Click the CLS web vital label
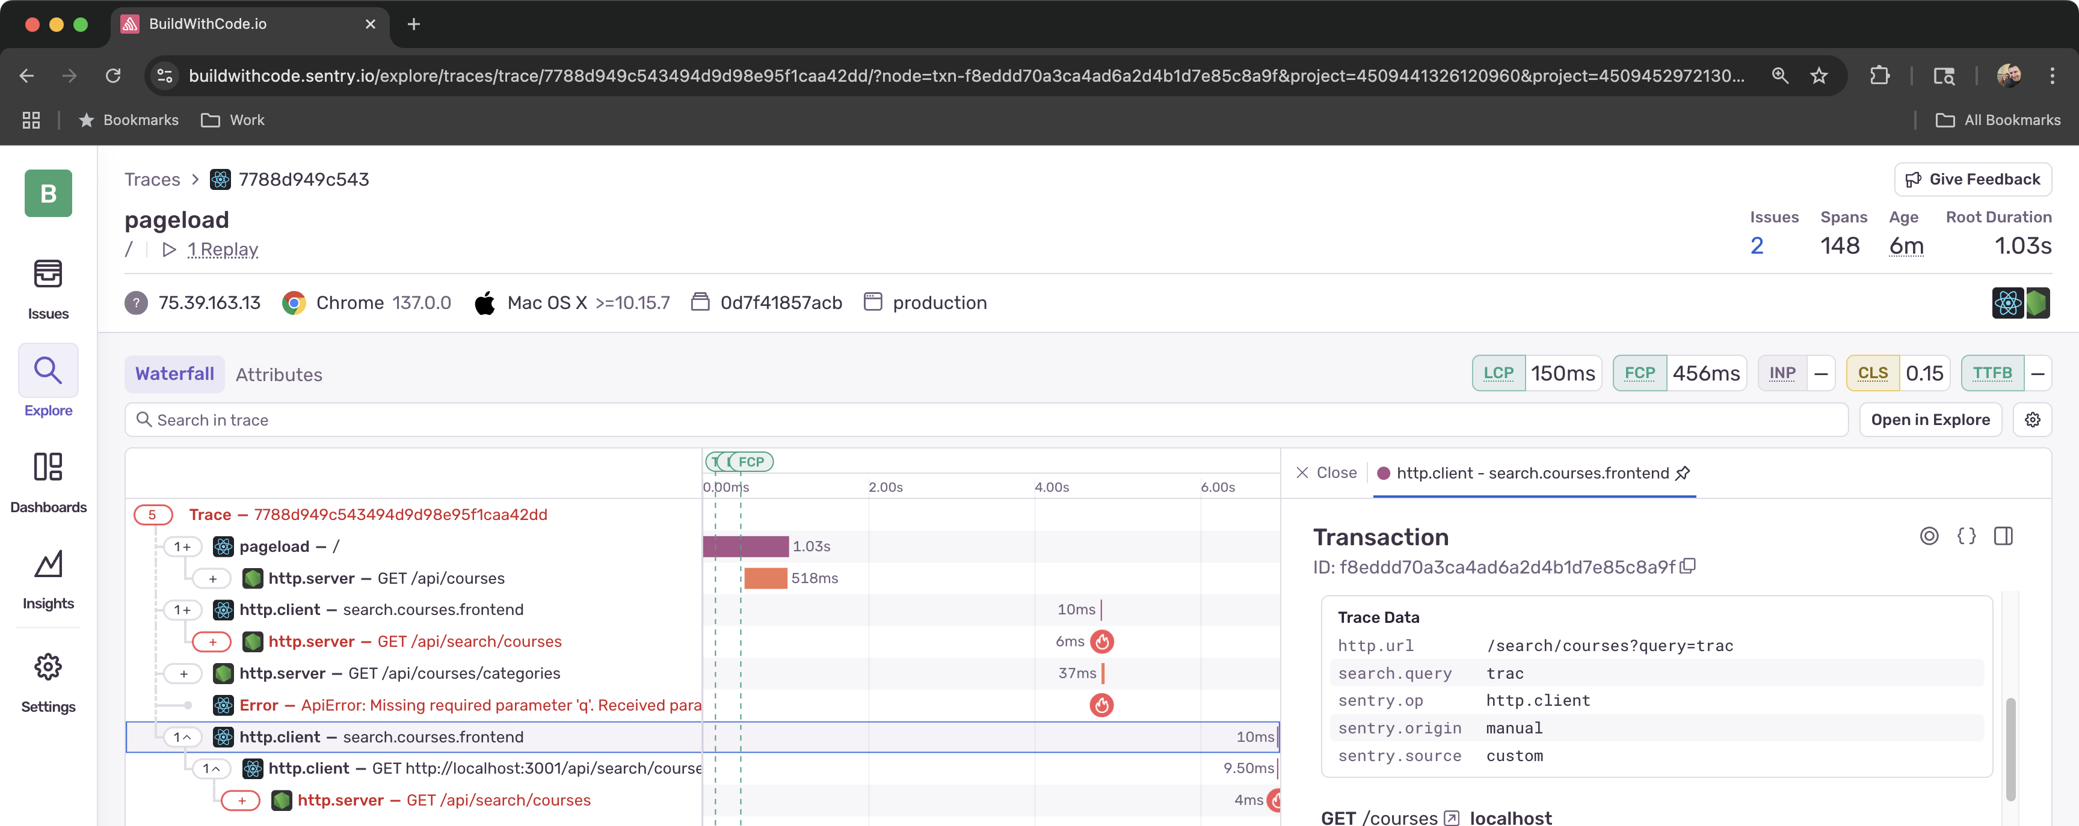This screenshot has height=826, width=2079. tap(1873, 373)
